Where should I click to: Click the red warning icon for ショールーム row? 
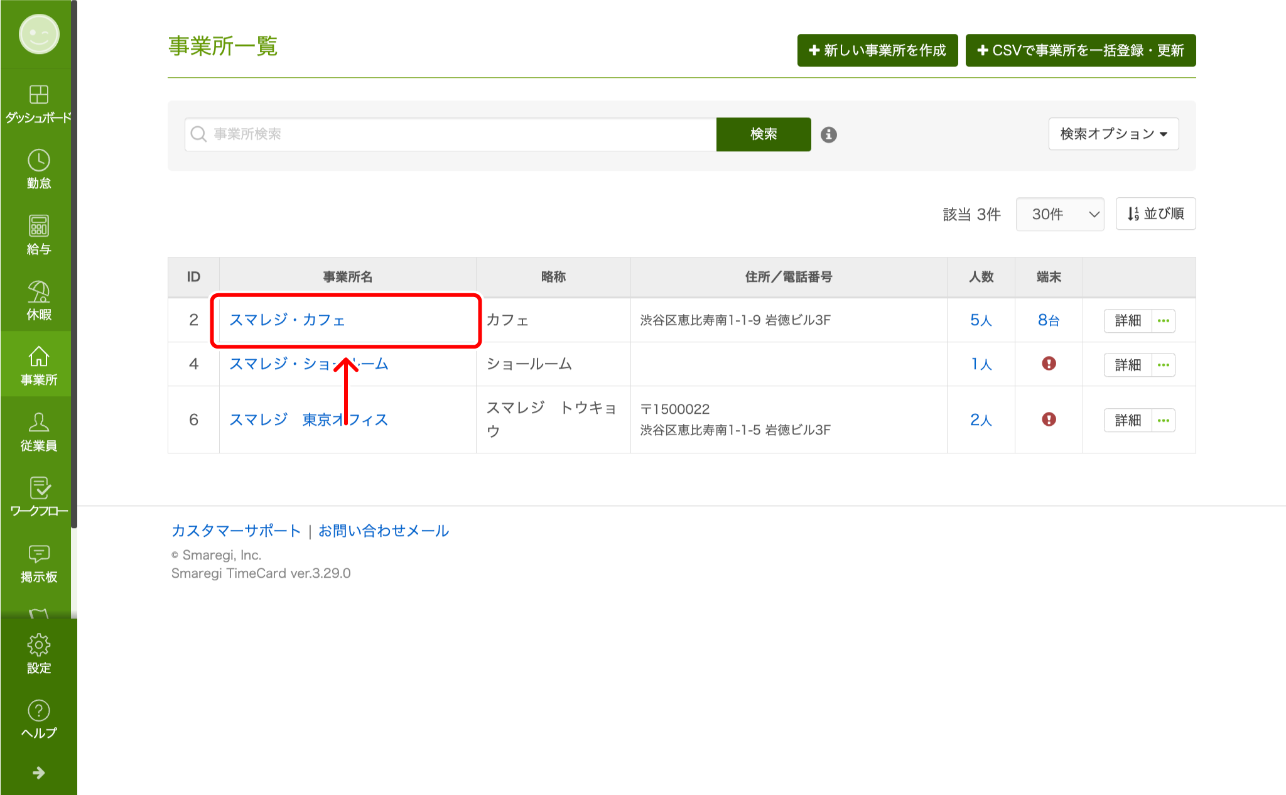[x=1049, y=364]
